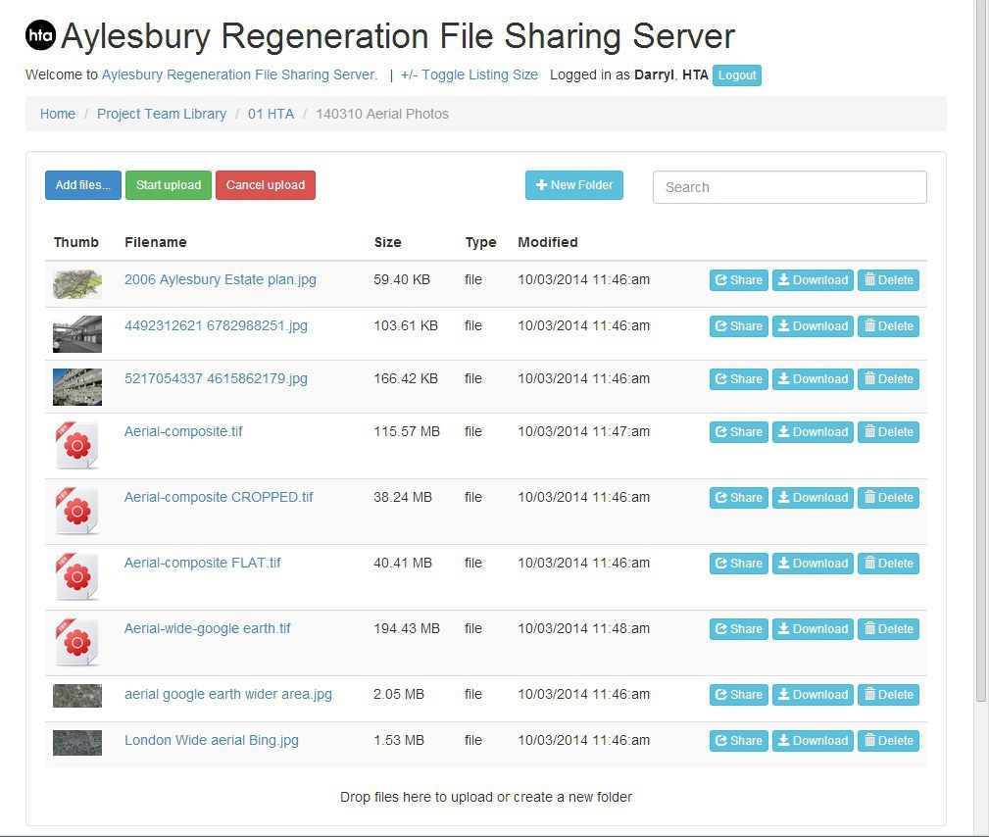Open the 2006 Aylesbury Estate plan.jpg file link
Image resolution: width=989 pixels, height=837 pixels.
coord(220,279)
